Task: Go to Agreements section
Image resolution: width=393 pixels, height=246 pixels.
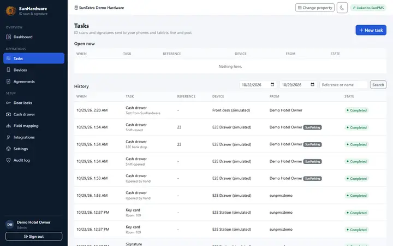Action: tap(34, 81)
